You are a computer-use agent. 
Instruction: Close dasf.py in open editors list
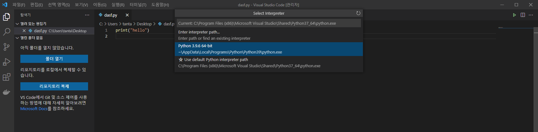(24, 31)
